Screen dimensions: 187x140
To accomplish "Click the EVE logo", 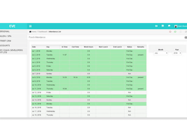I will (12, 26).
